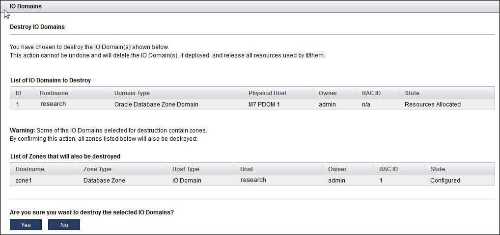Click the Resources Allocated state cell
Screen dimensions: 500x235
(433, 104)
